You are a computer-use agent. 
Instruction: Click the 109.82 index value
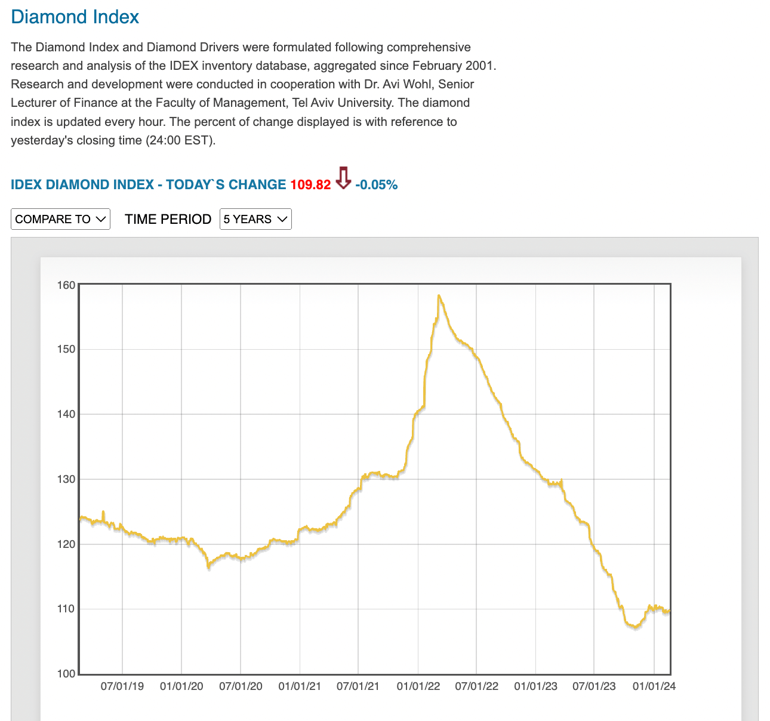pos(310,185)
